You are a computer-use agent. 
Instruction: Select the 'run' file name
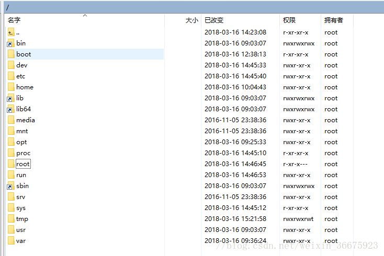pos(21,175)
